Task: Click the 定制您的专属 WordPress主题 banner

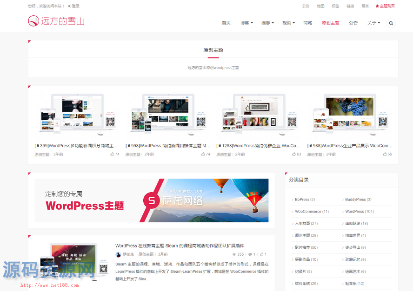Action: point(151,200)
